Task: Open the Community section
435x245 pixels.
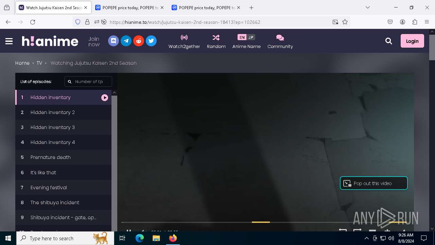Action: (280, 42)
